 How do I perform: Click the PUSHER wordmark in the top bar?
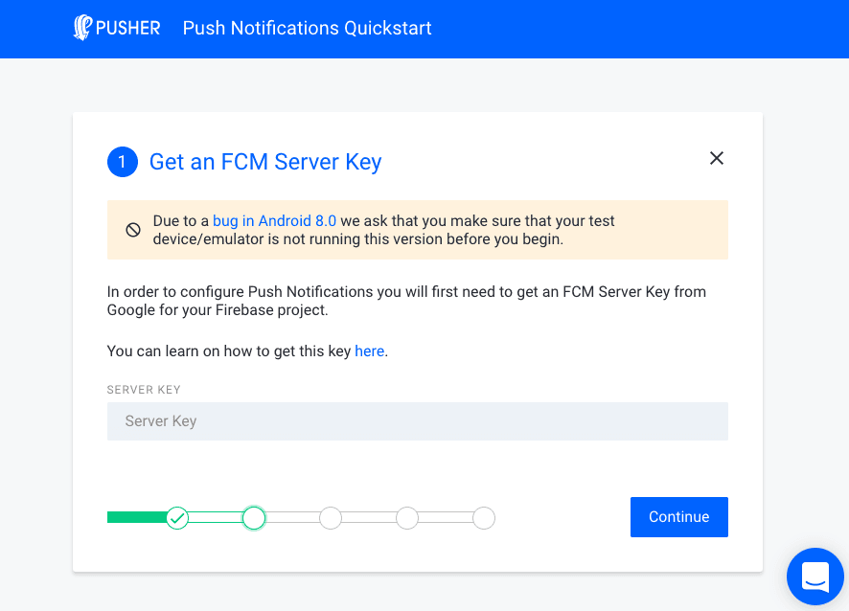pos(127,28)
